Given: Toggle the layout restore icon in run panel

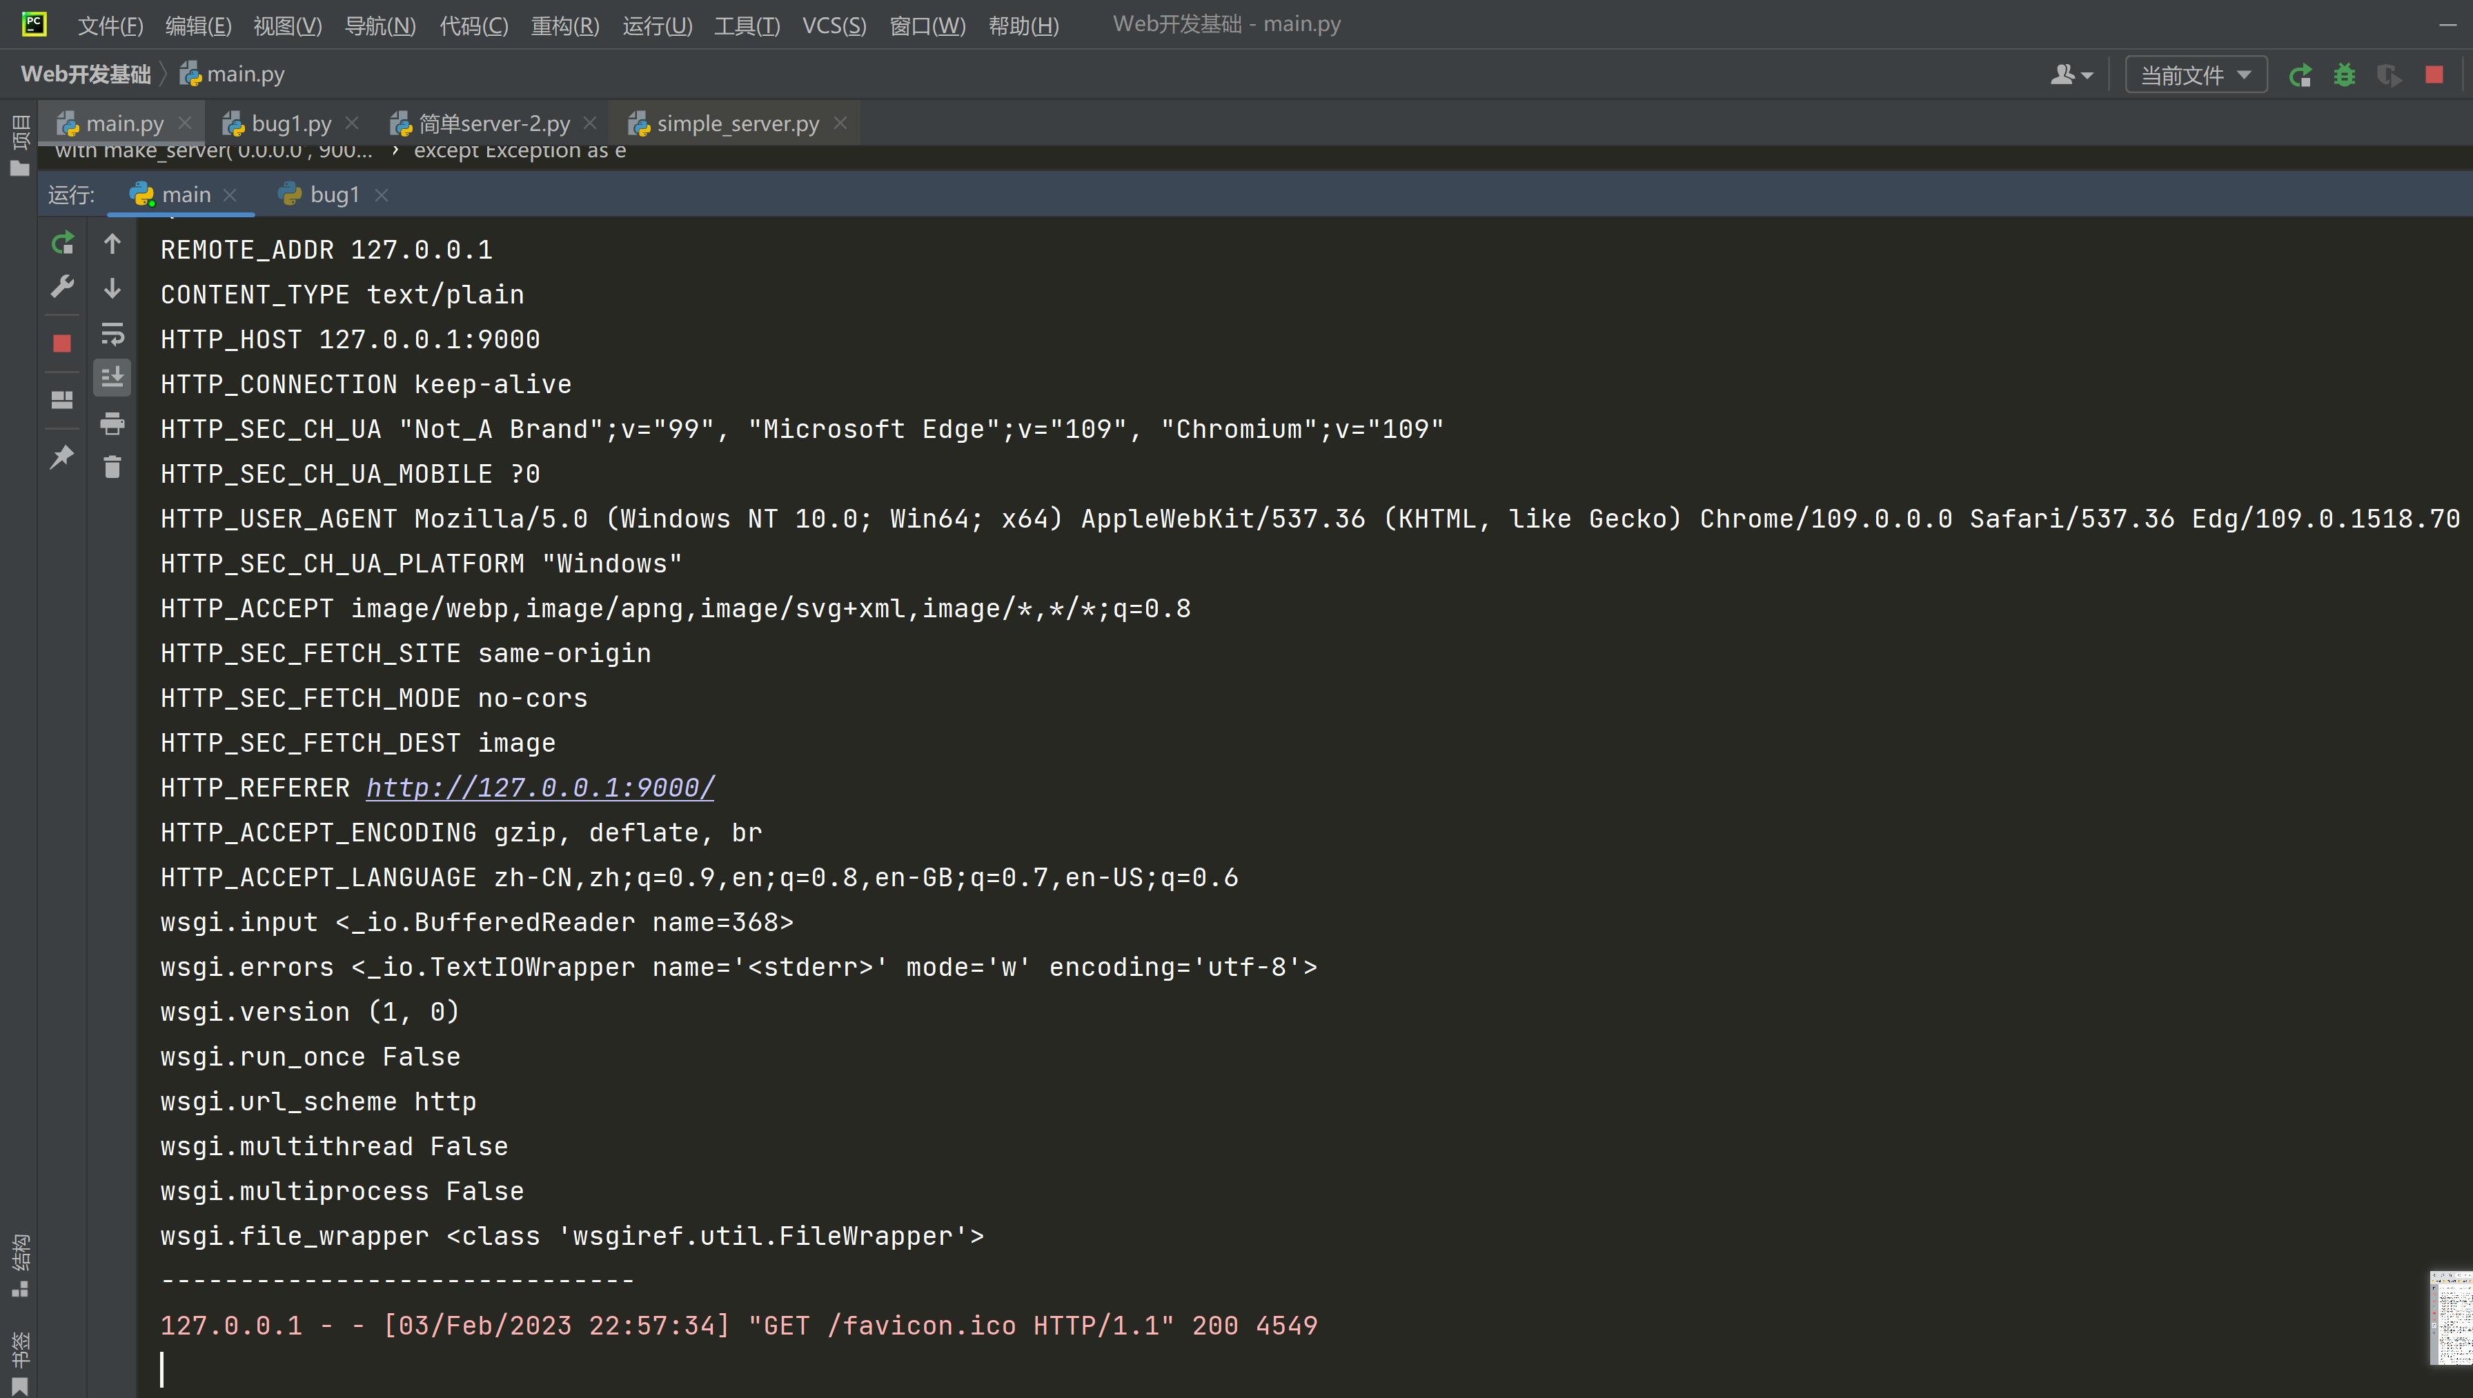Looking at the screenshot, I should [62, 399].
